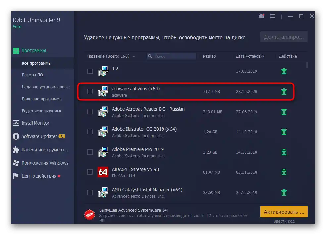Click the Action Center flag icon

coord(16,176)
